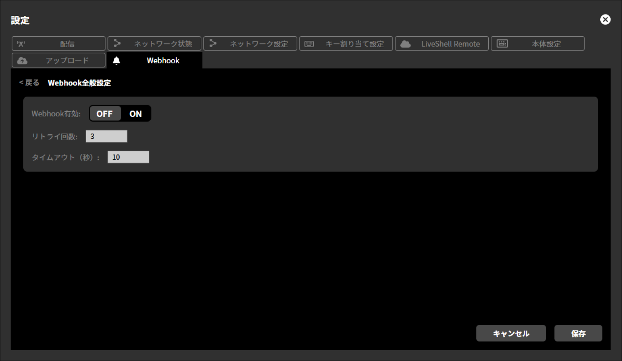Click the cloud icon on LiveShell Remote tab
This screenshot has height=361, width=622.
pos(405,43)
